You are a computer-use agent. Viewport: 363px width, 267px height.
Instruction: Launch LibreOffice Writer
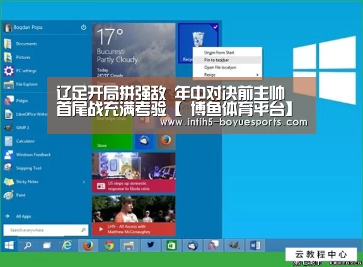tap(25, 114)
